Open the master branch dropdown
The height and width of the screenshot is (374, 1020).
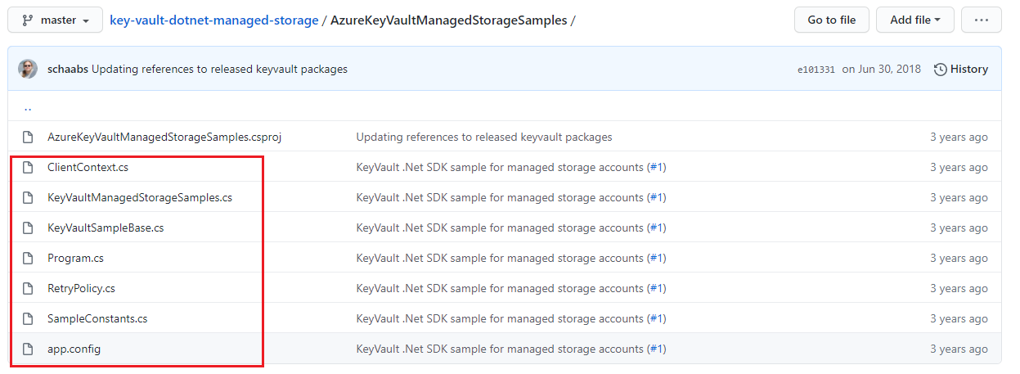55,20
